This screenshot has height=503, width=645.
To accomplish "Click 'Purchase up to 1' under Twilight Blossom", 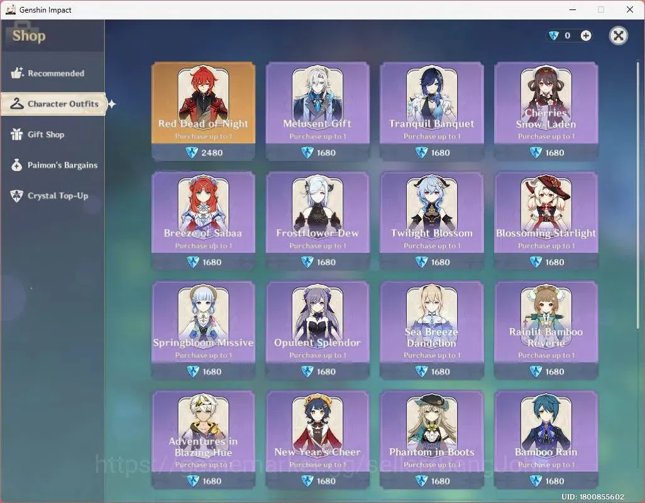I will click(x=432, y=246).
